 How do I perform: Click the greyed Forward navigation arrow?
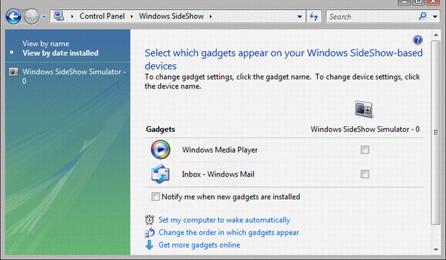pyautogui.click(x=31, y=17)
